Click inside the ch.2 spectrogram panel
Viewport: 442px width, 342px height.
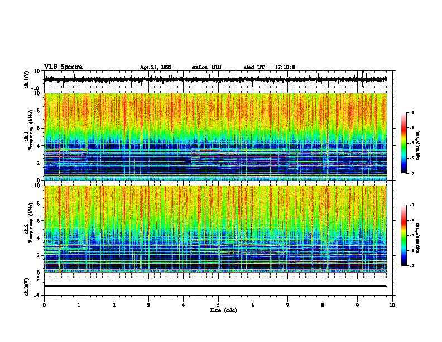coord(215,229)
